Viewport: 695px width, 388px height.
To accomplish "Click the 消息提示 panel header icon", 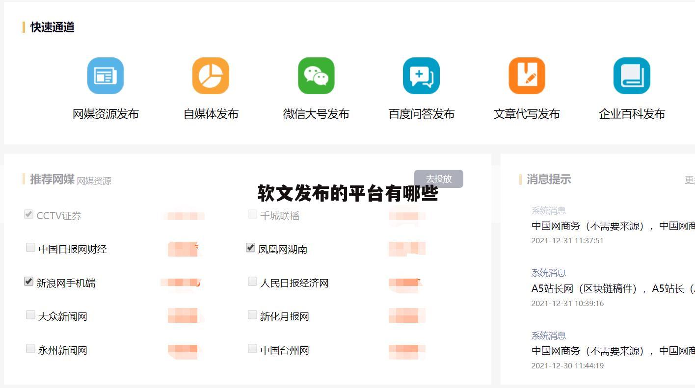I will [x=520, y=180].
